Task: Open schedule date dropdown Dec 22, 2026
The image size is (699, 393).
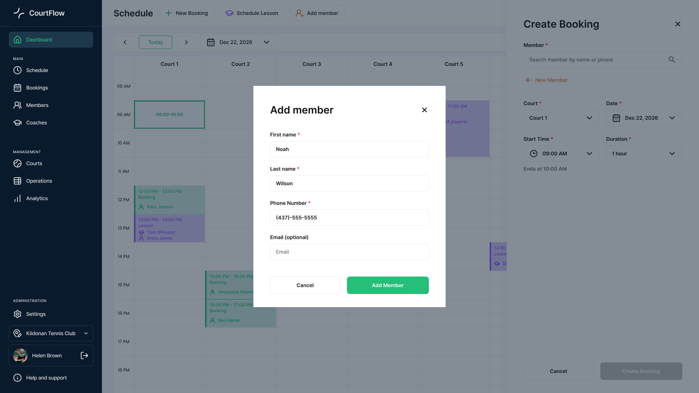Action: [x=238, y=42]
